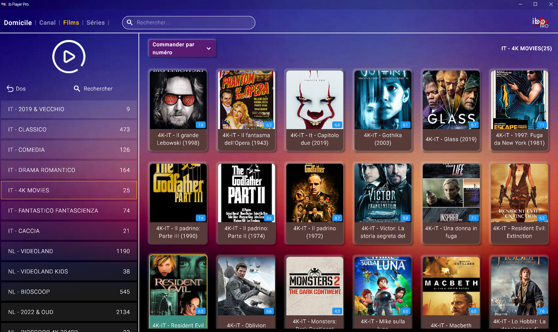
Task: Switch to the Séries tab
Action: pyautogui.click(x=96, y=23)
